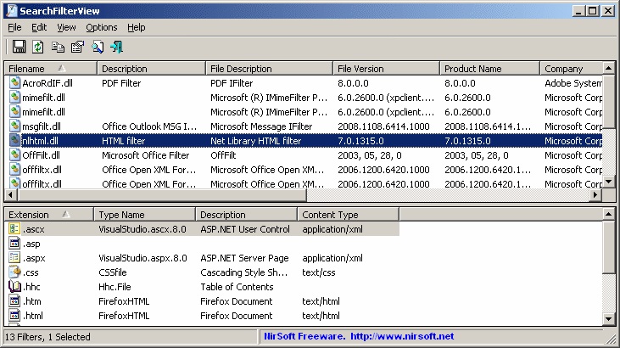Image resolution: width=620 pixels, height=348 pixels.
Task: Click the Save floppy disk toolbar icon
Action: [x=19, y=47]
